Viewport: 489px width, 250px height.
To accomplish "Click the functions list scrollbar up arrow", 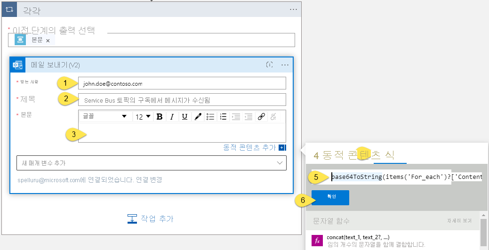I will click(x=484, y=216).
